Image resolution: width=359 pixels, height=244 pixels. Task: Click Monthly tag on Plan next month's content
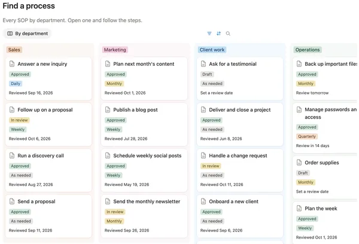pyautogui.click(x=114, y=84)
